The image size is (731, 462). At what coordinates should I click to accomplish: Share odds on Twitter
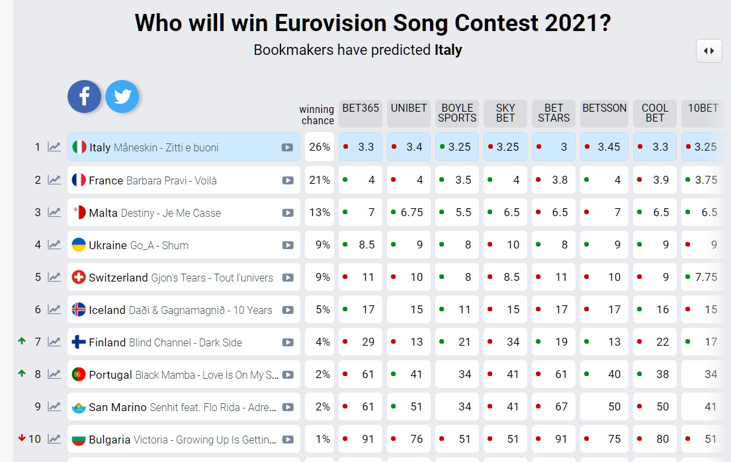(122, 96)
